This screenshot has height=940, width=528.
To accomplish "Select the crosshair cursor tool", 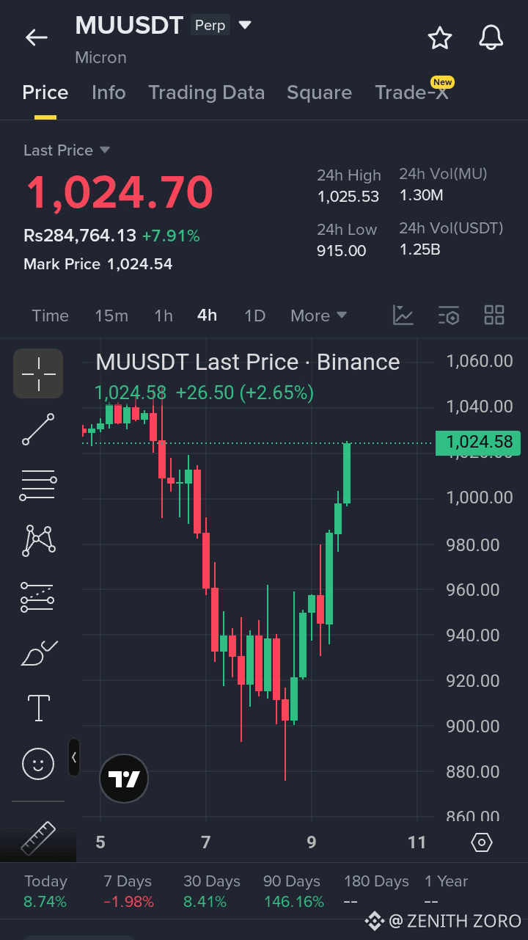I will click(38, 374).
